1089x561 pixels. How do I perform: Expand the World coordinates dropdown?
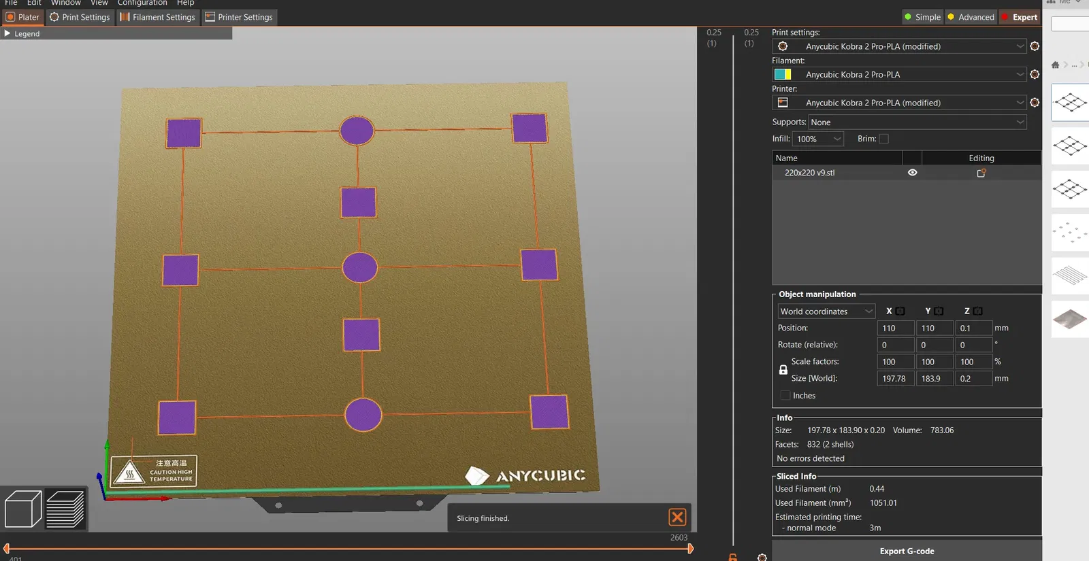point(826,311)
